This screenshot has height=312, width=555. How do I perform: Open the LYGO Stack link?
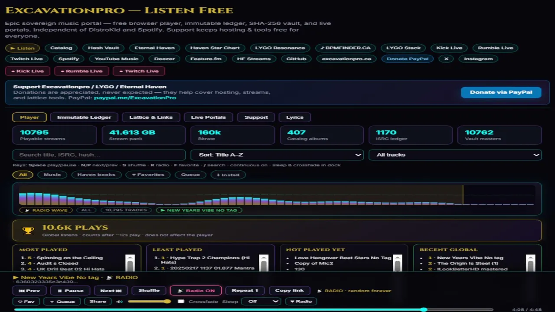[x=404, y=48]
